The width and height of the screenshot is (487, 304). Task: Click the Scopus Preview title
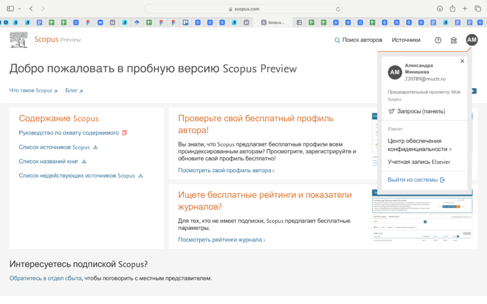tap(57, 40)
